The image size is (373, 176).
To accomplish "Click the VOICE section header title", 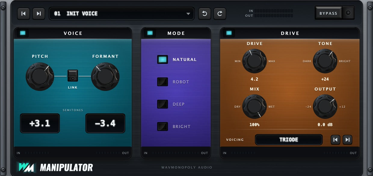I will pyautogui.click(x=73, y=33).
